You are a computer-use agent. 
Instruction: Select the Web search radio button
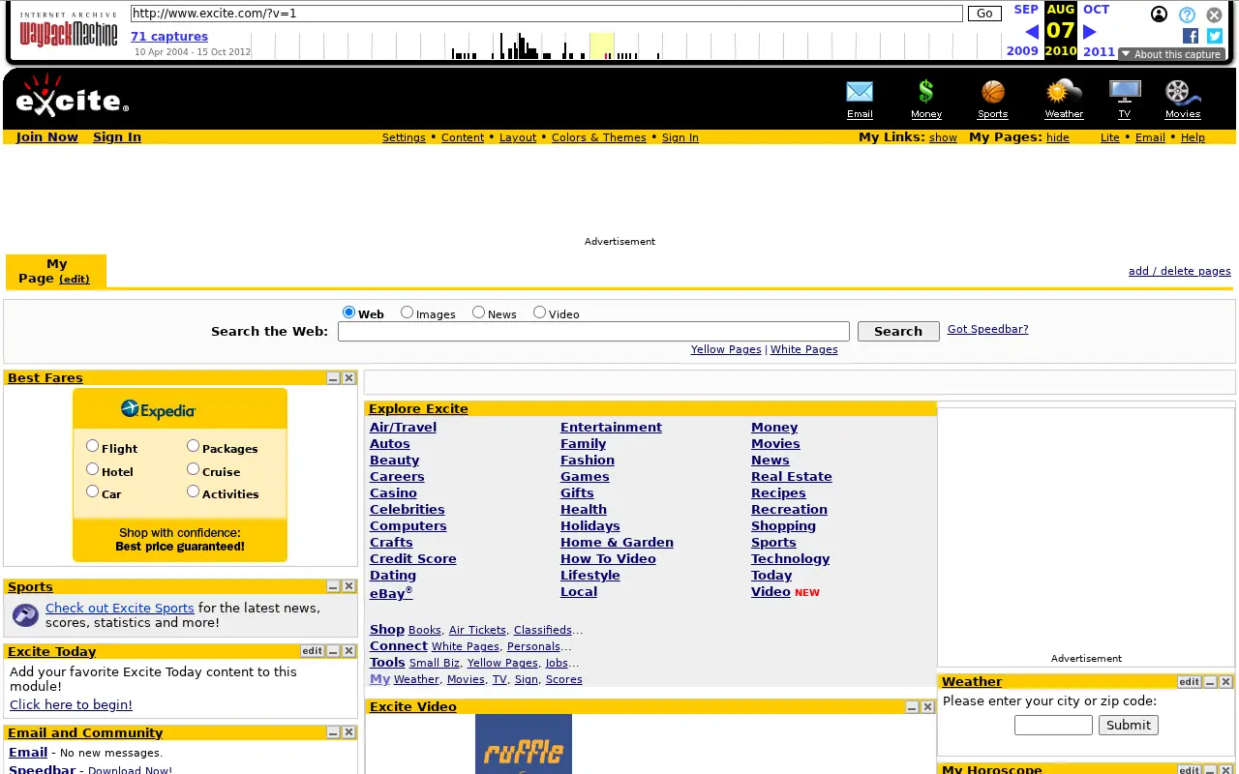pyautogui.click(x=349, y=313)
